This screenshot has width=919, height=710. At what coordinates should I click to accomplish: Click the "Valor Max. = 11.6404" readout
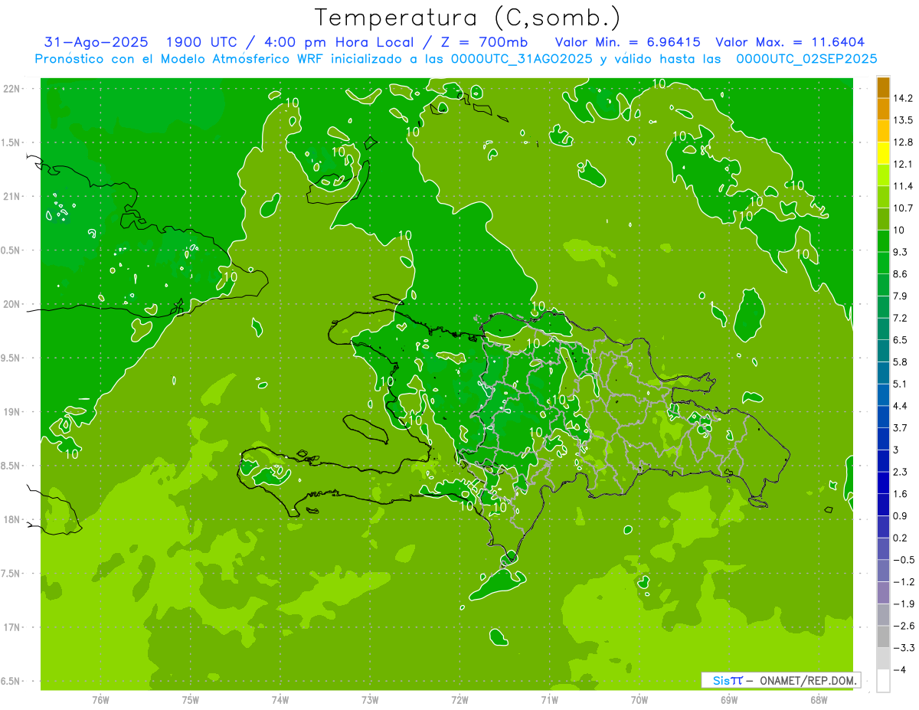coord(790,41)
